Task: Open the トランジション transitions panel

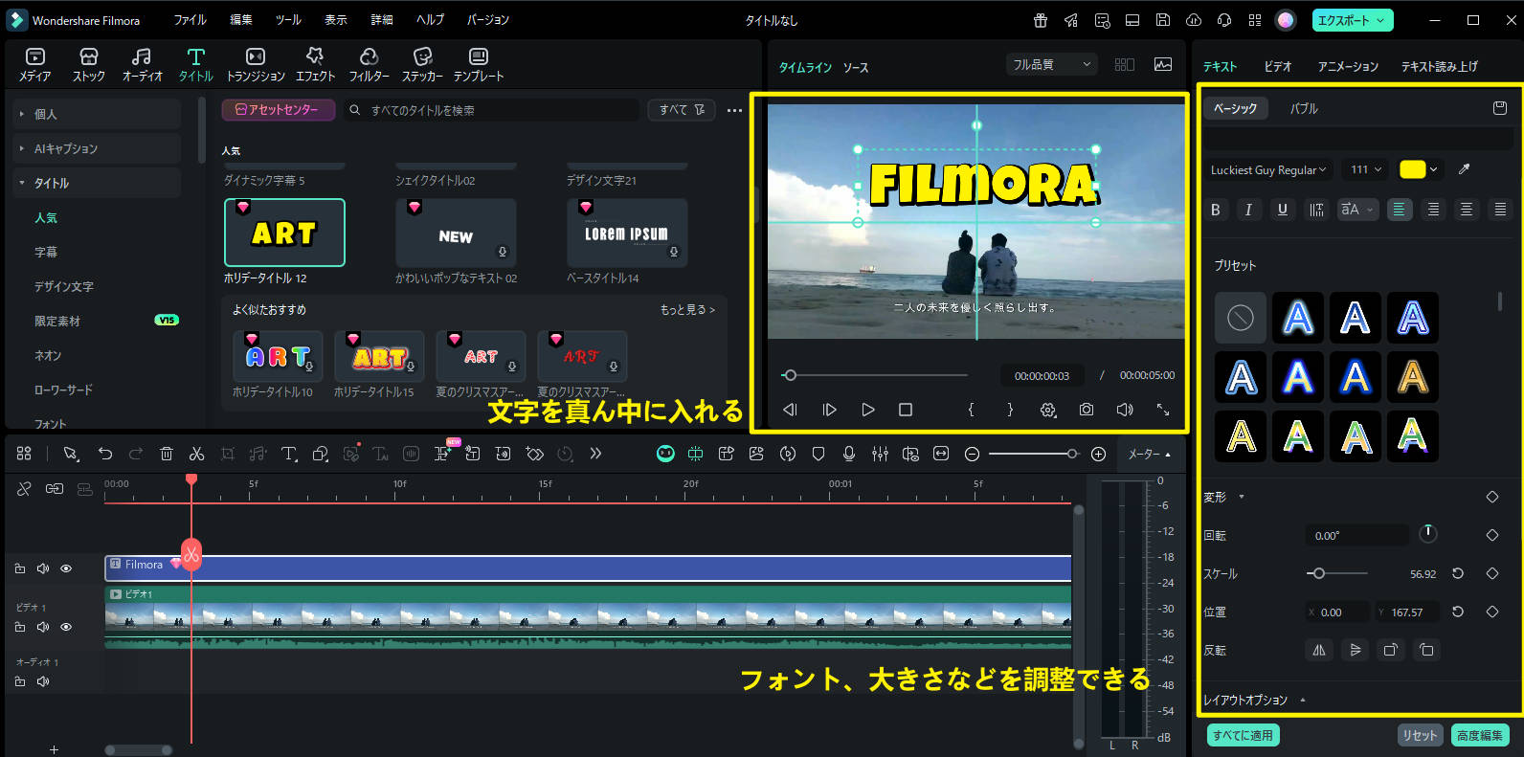Action: (256, 65)
